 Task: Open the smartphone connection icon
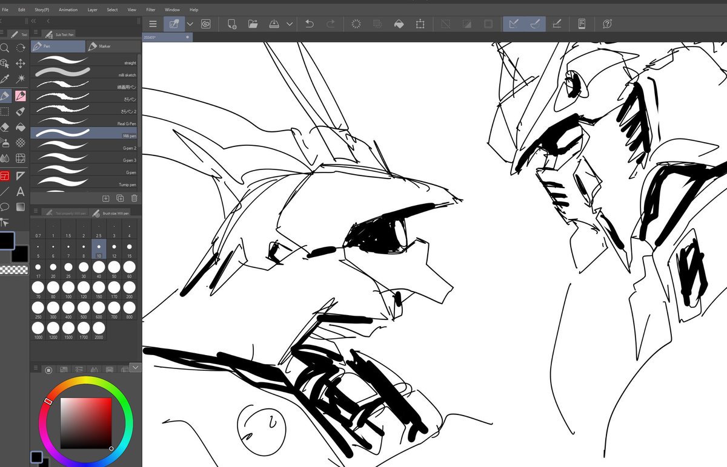pos(582,24)
